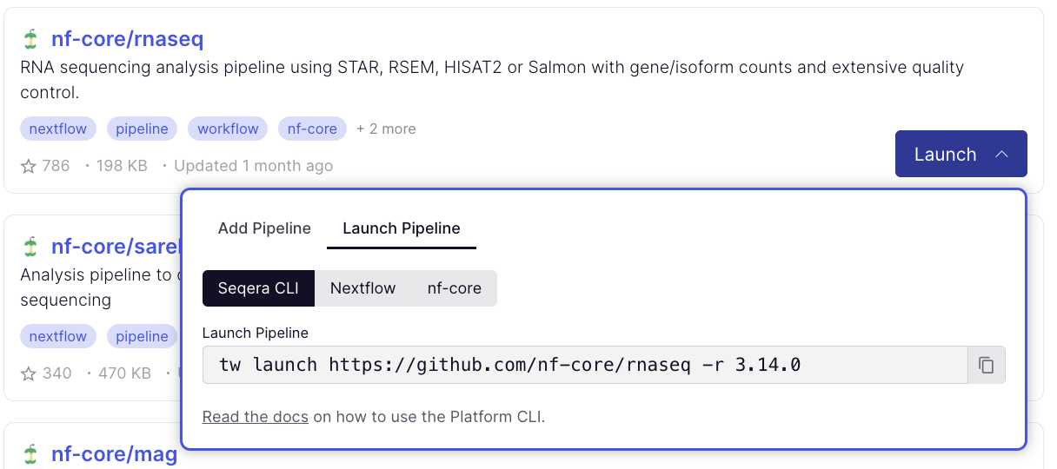The width and height of the screenshot is (1057, 469).
Task: Click the 'nextflow' tag under sarek
Action: pos(58,336)
